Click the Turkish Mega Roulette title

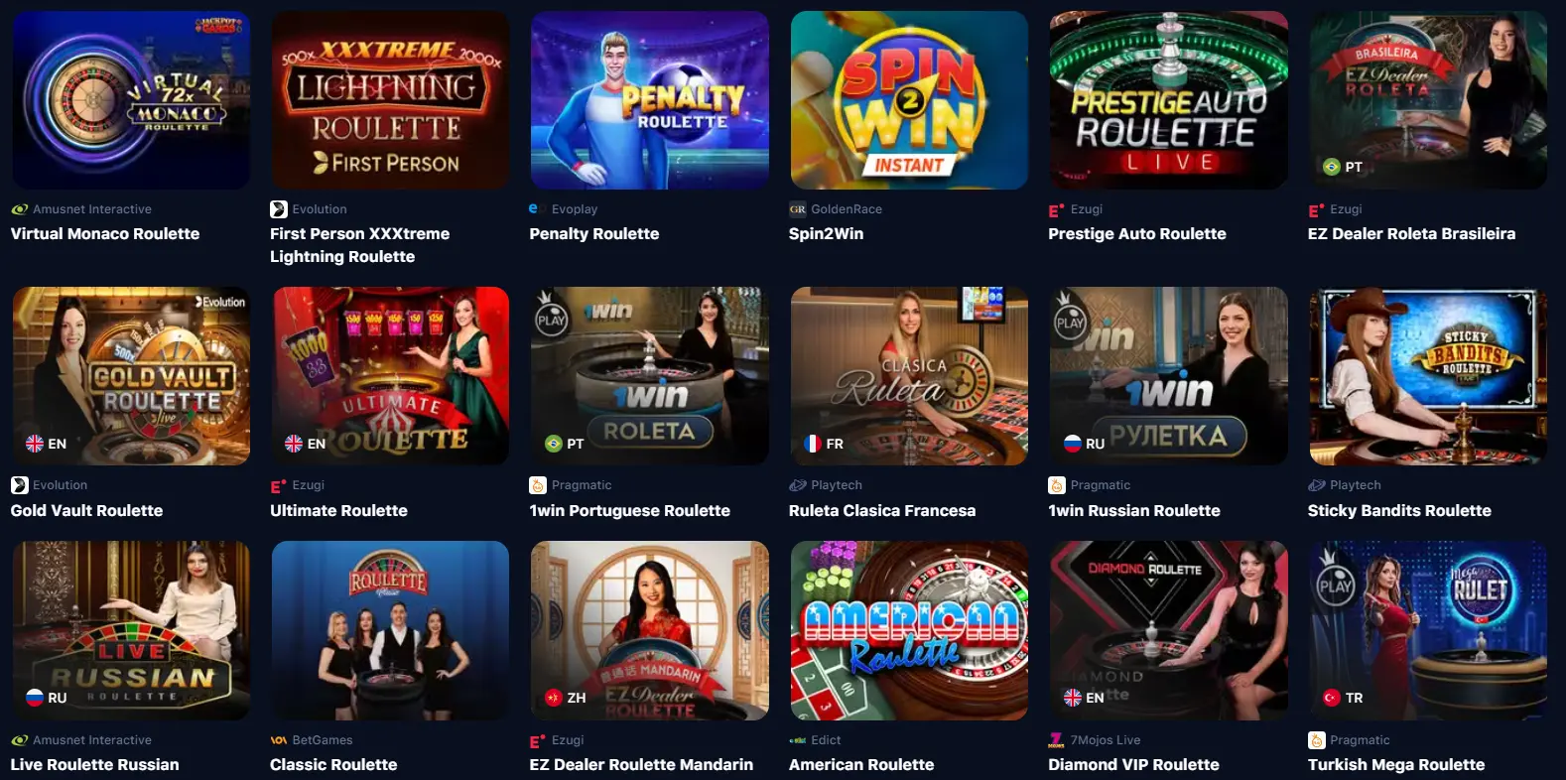(x=1396, y=764)
